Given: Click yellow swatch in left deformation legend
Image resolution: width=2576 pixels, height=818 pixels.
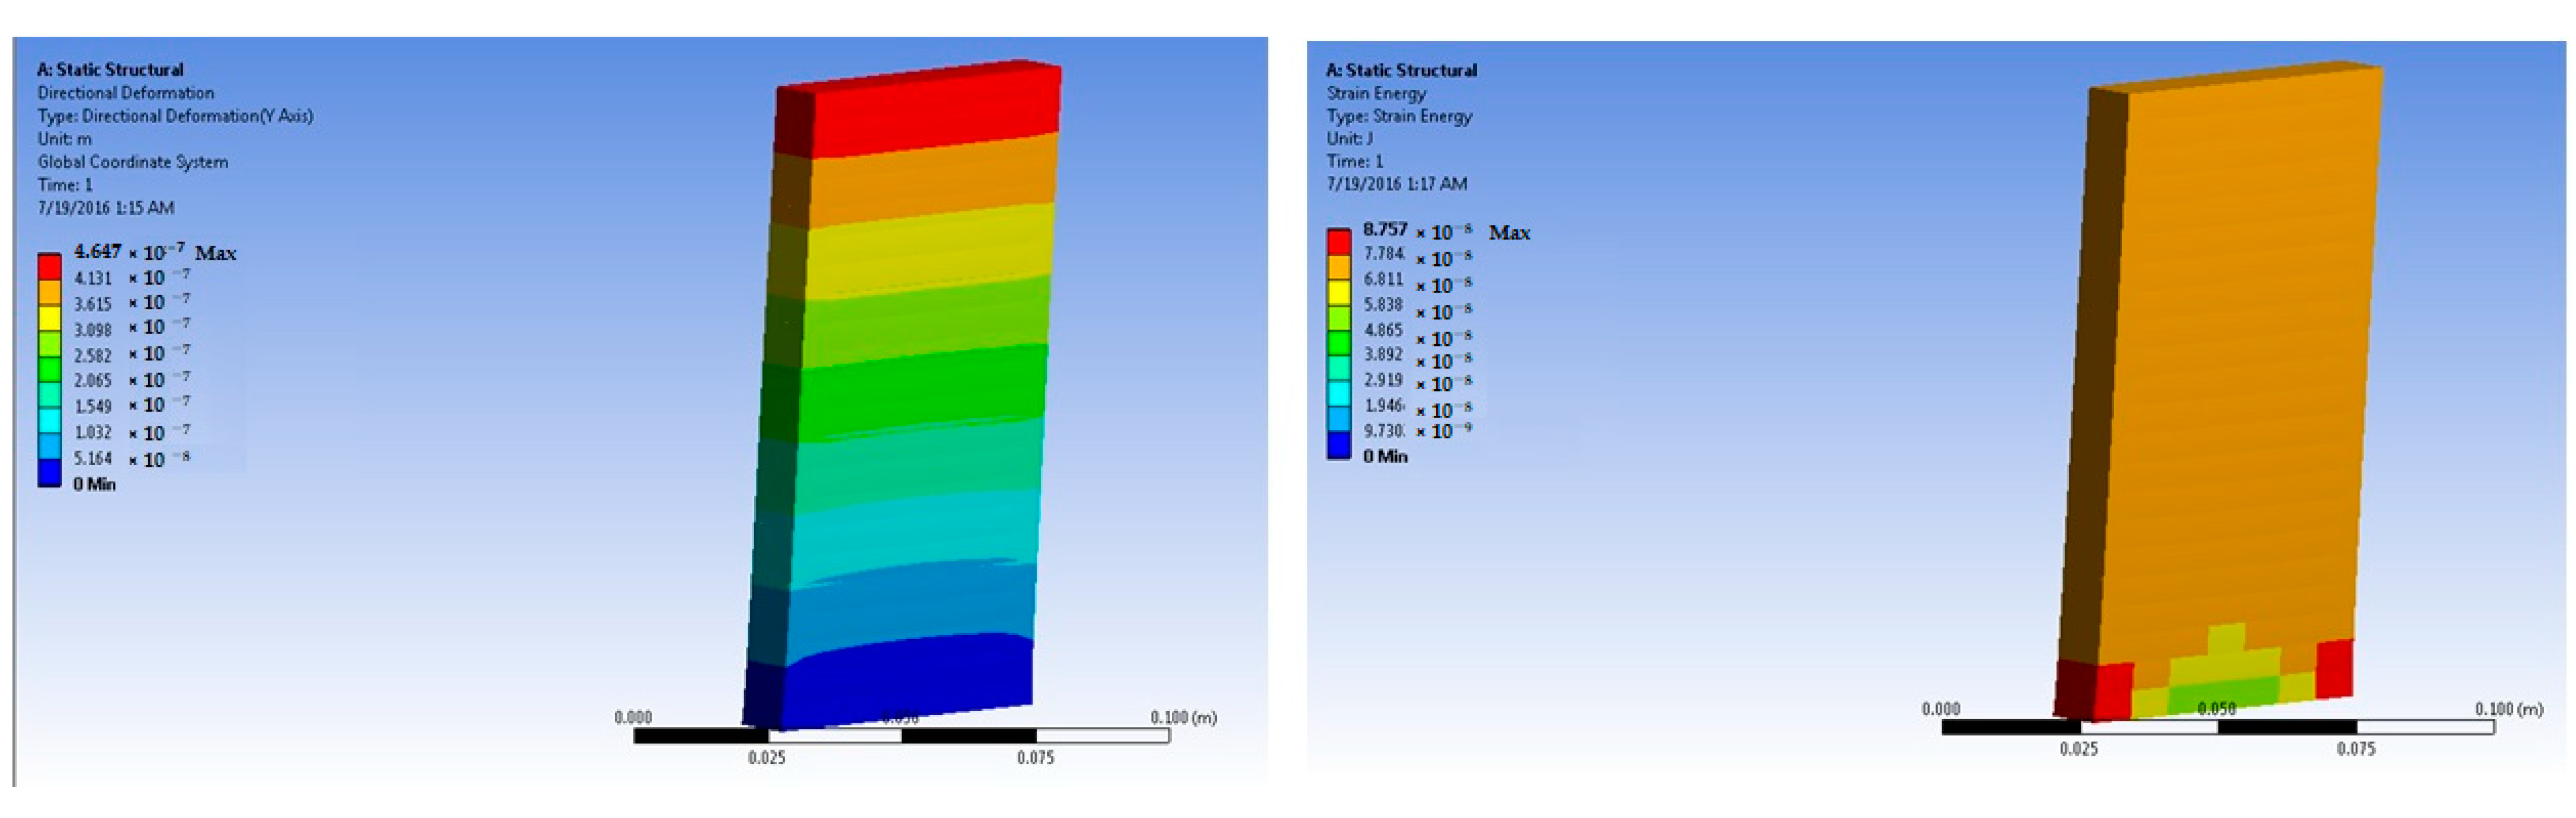Looking at the screenshot, I should point(49,318).
